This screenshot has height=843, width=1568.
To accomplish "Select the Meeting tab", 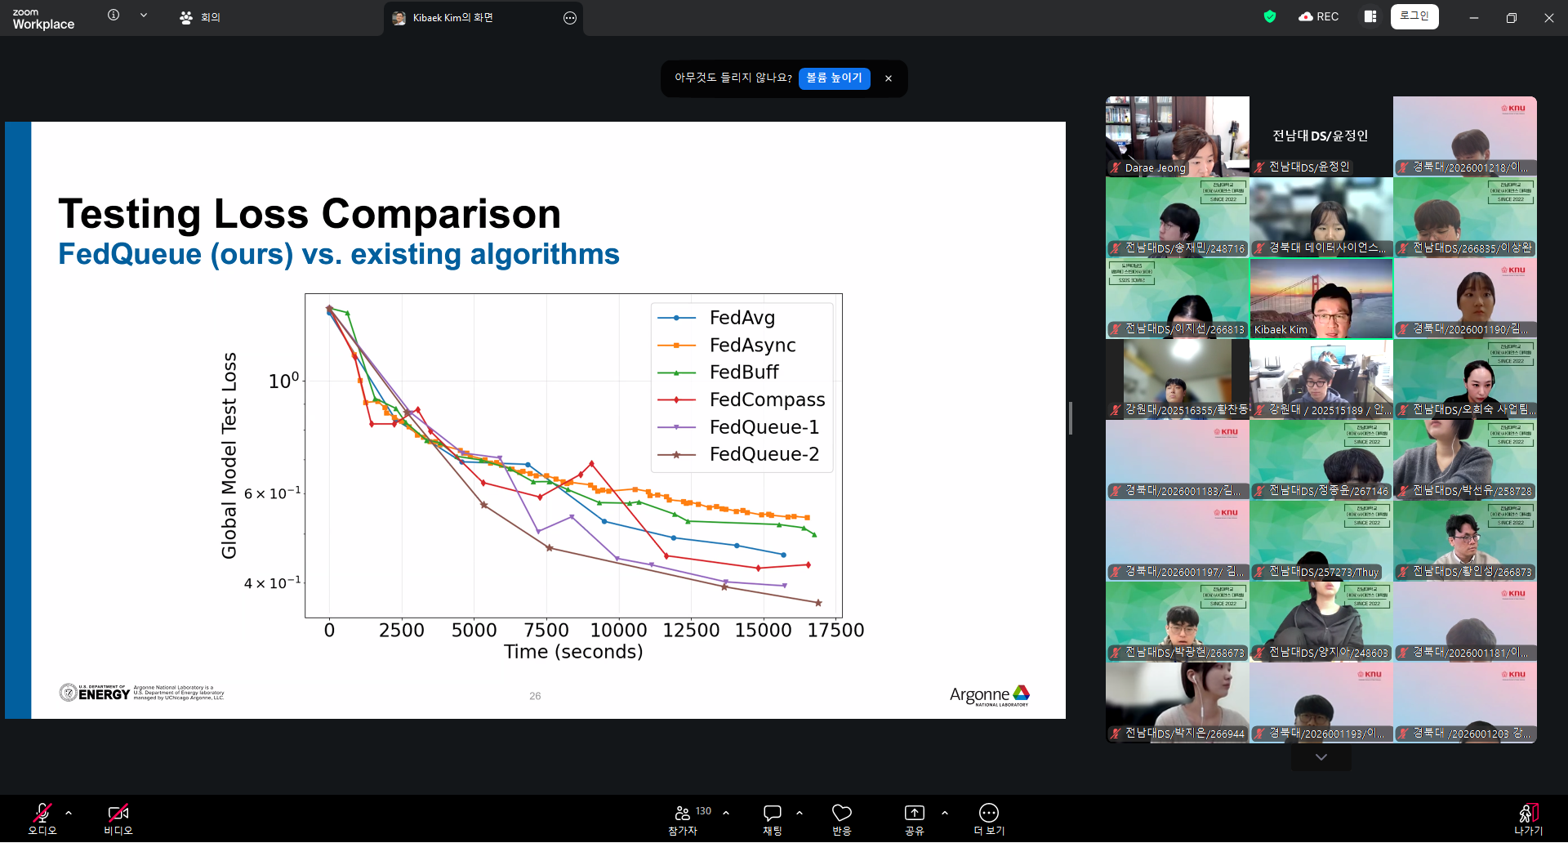I will coord(200,17).
